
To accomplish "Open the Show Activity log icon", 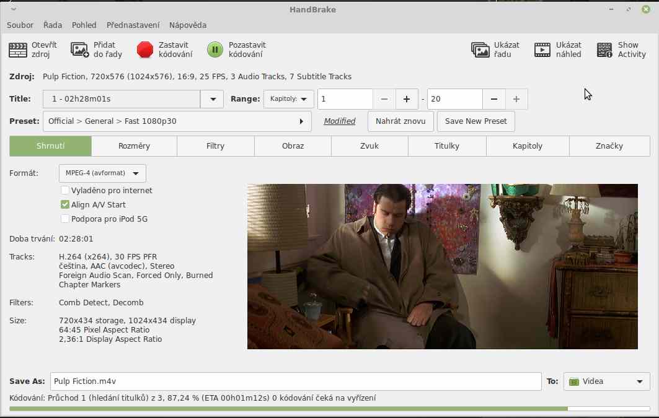I will pos(604,50).
